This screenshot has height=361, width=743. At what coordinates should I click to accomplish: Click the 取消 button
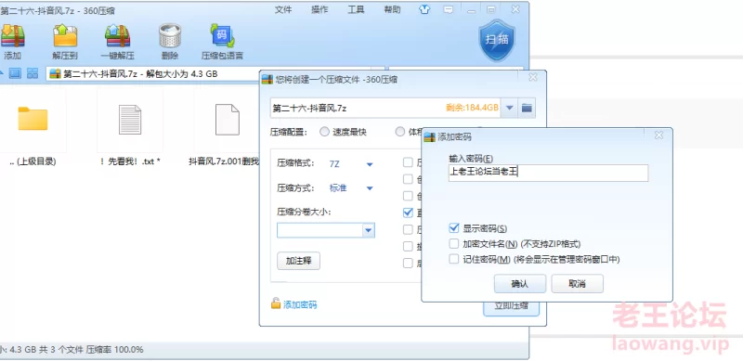pyautogui.click(x=577, y=284)
